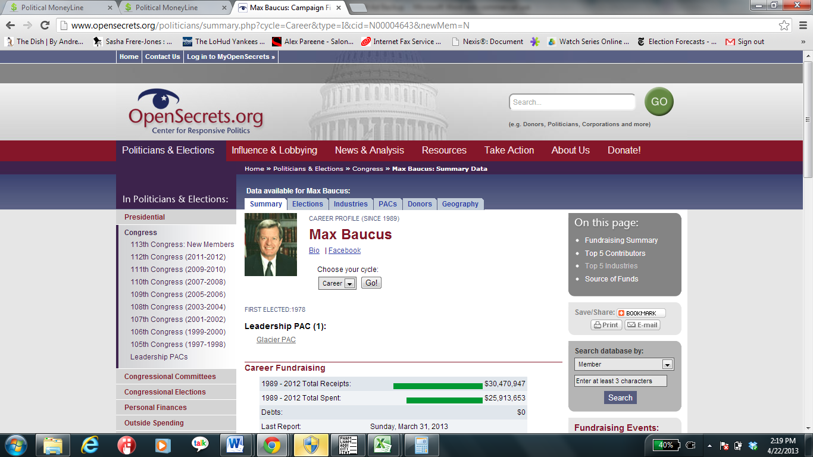Open Windows Start button
The height and width of the screenshot is (457, 813).
(x=15, y=445)
